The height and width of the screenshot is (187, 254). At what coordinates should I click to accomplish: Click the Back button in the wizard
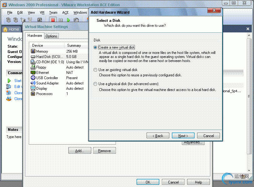[x=158, y=136]
